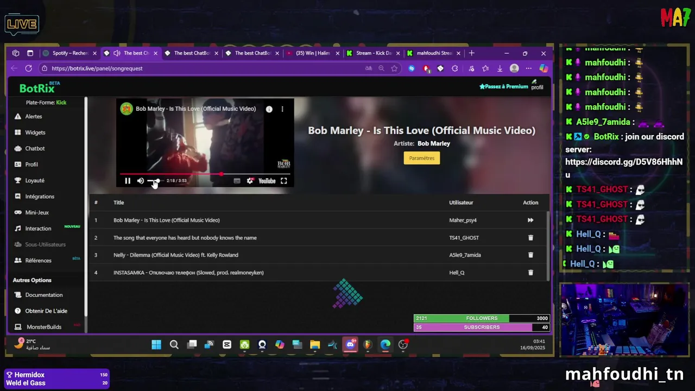Screen dimensions: 695x391
Task: Click the Bob Marley channel avatar
Action: pos(127,109)
